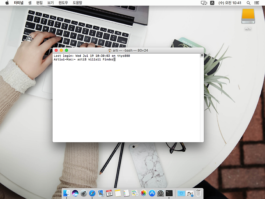
Task: Open Notification Center list icon
Action: [257, 3]
